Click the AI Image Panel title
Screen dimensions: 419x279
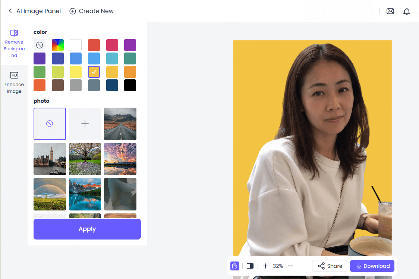pos(39,11)
